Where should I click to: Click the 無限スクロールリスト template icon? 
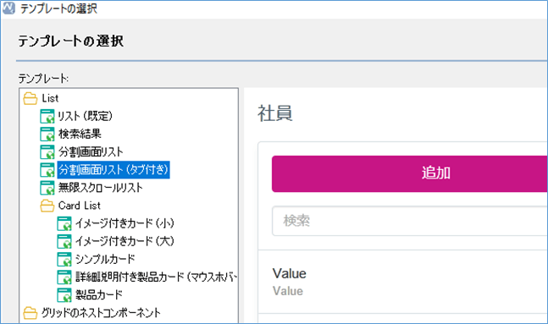pos(47,188)
